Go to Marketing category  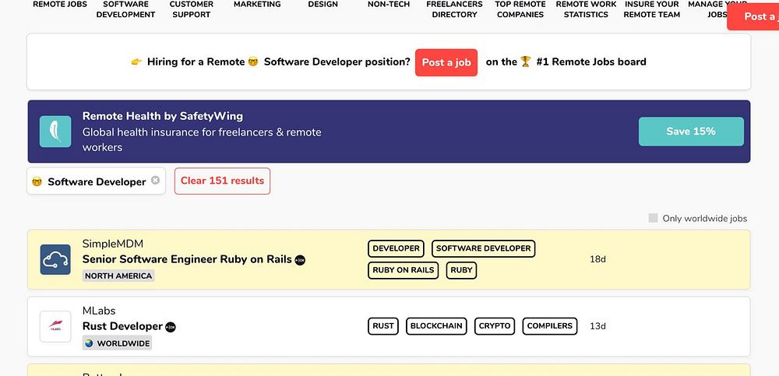257,5
